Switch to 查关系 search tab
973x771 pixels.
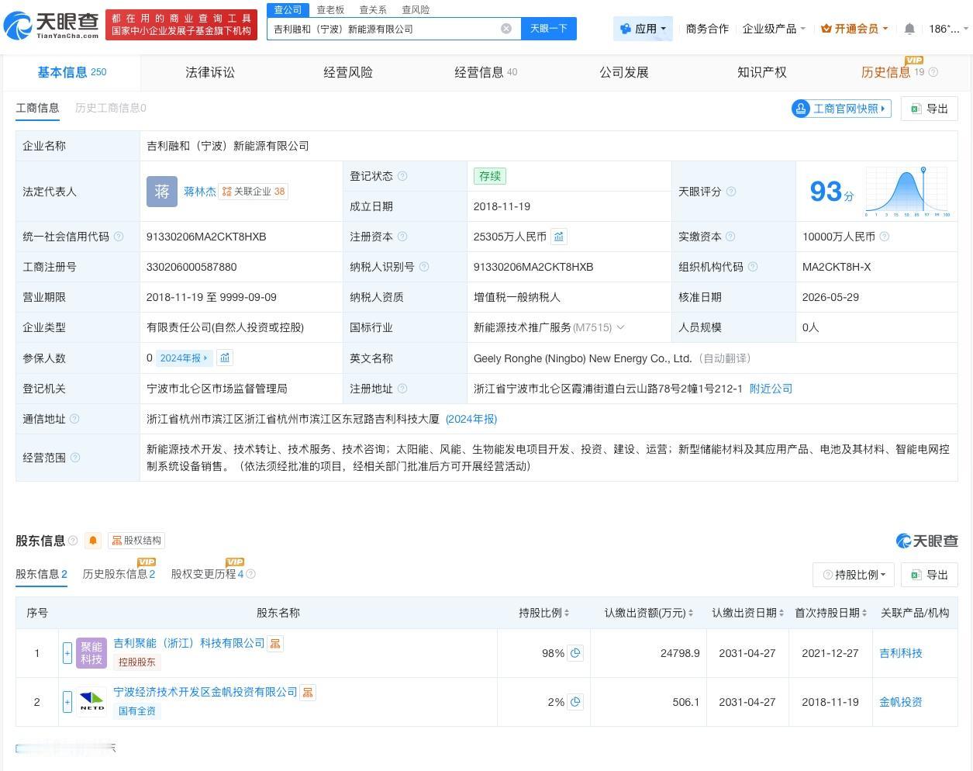point(373,10)
